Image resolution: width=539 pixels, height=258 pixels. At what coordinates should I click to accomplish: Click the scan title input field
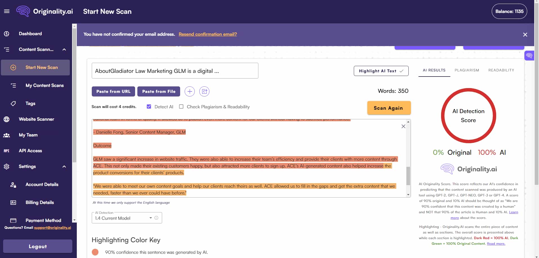pyautogui.click(x=175, y=71)
